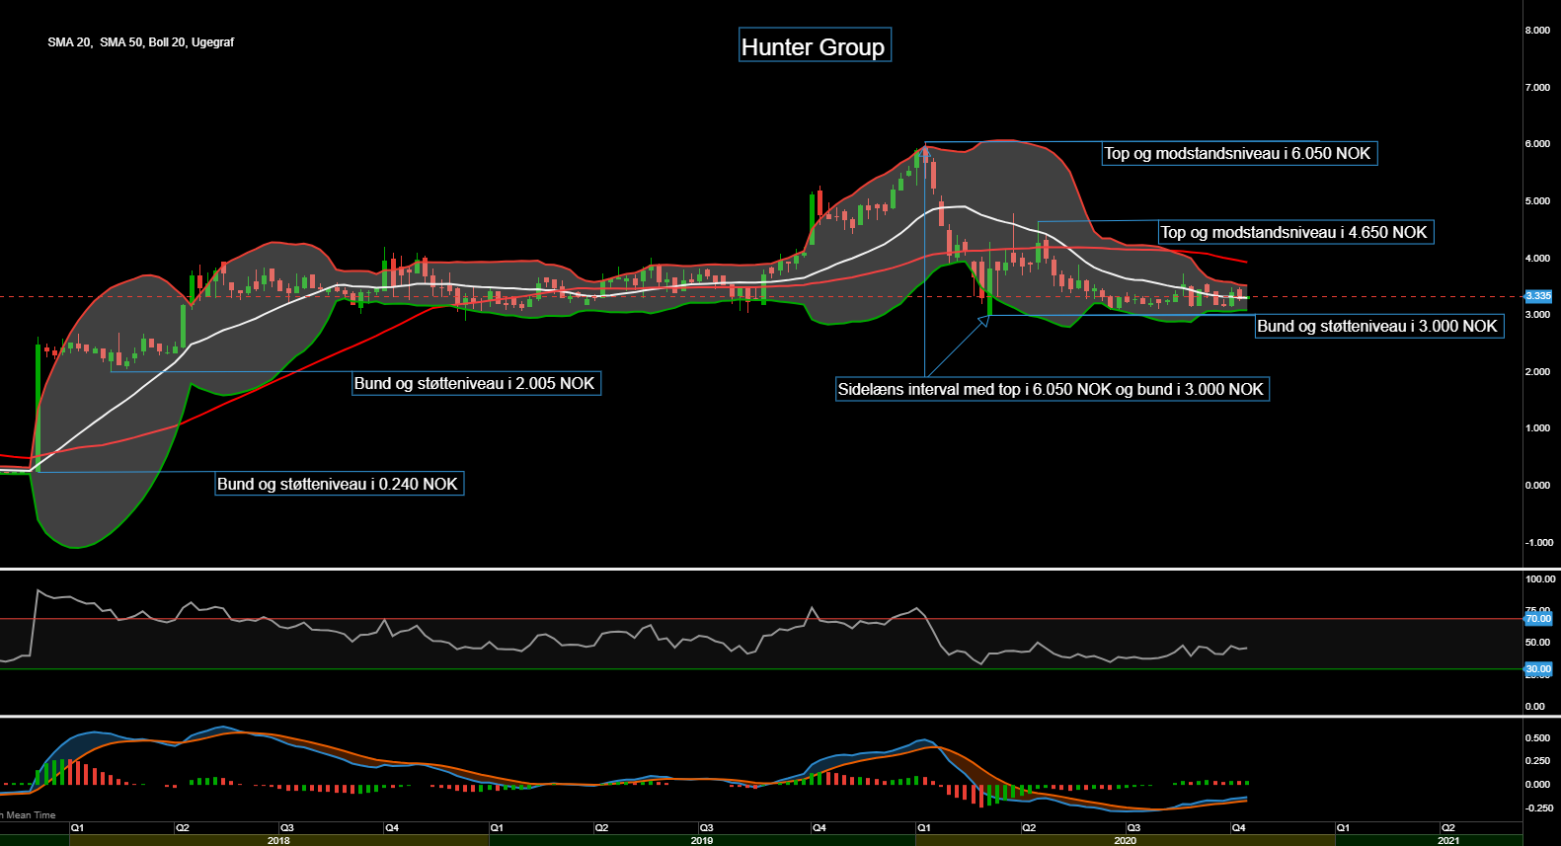Select annotation 'Top og modstandsniveau i 4.650 NOK'
Screen dimensions: 1561x846
point(1295,232)
